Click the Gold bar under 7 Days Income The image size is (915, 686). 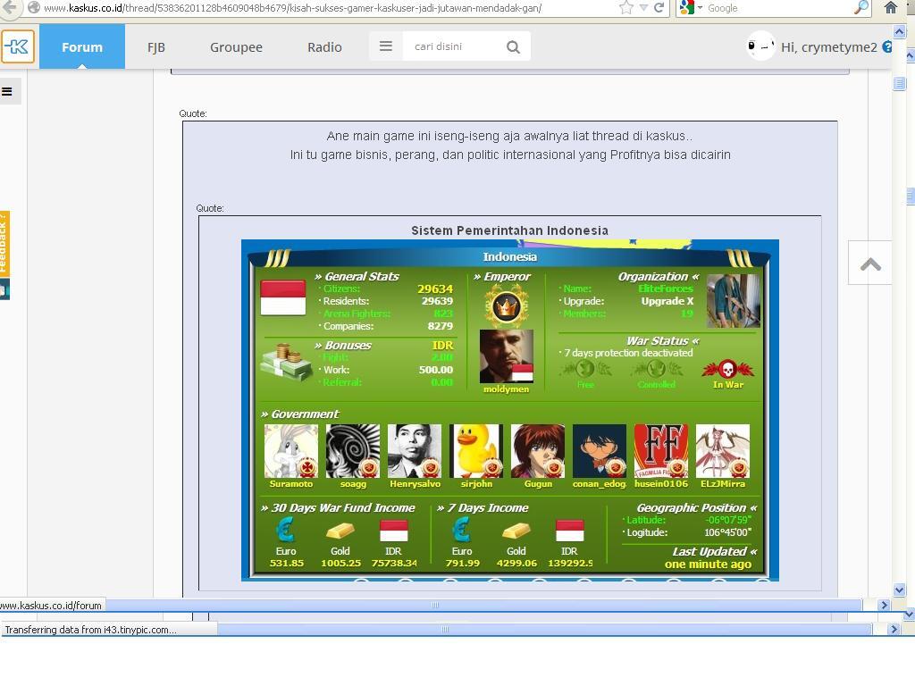(x=516, y=531)
